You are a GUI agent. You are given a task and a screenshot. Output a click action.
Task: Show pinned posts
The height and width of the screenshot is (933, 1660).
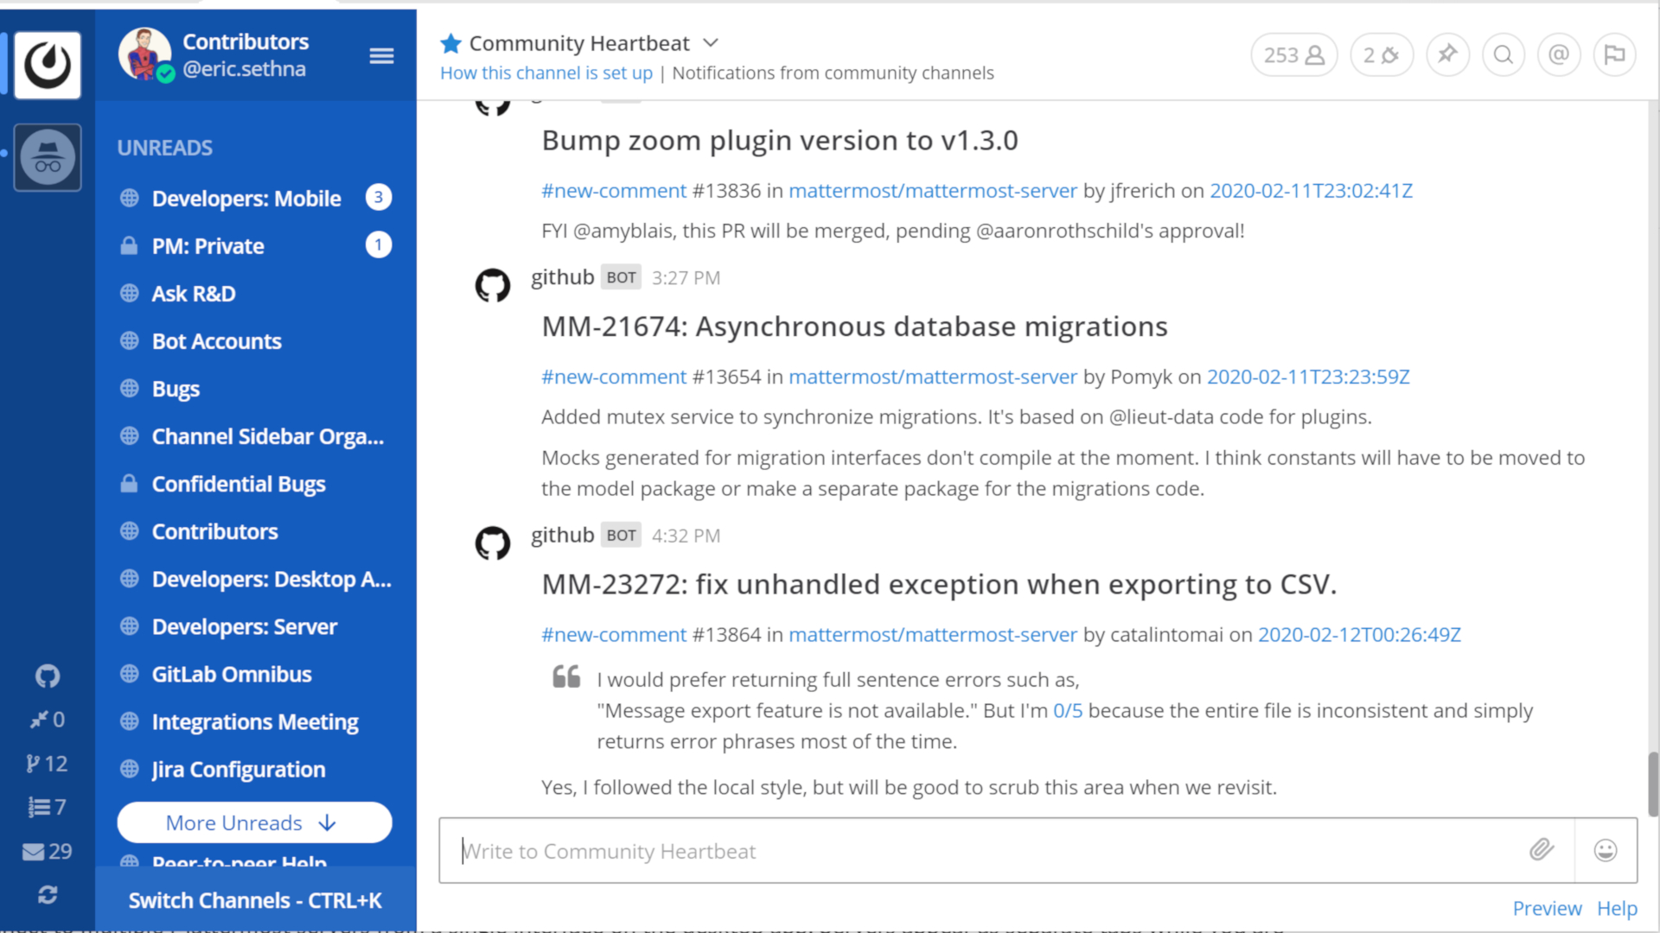coord(1447,55)
